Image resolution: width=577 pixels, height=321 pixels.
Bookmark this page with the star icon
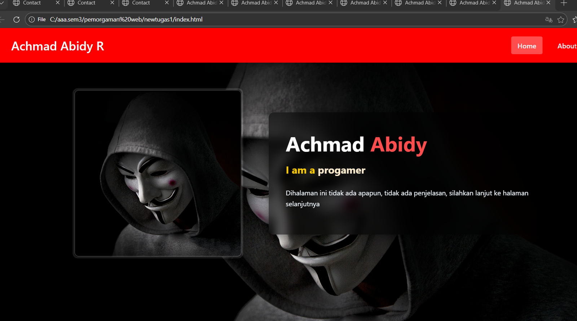pyautogui.click(x=561, y=19)
